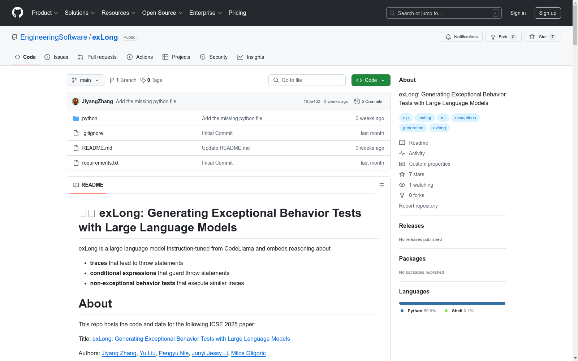
Task: Click author link Jiyang Zhang
Action: click(119, 353)
